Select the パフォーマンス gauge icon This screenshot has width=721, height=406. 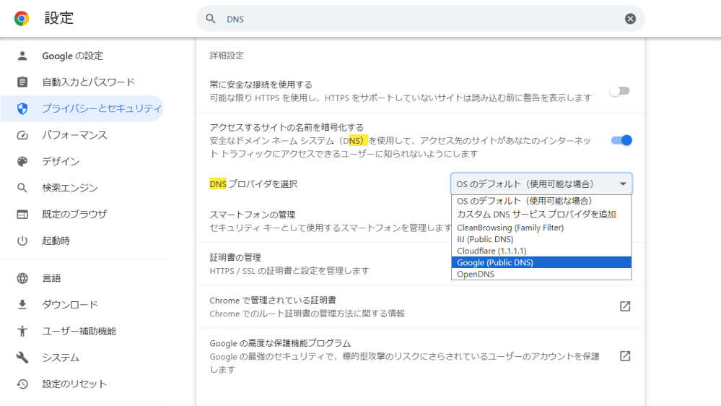22,135
